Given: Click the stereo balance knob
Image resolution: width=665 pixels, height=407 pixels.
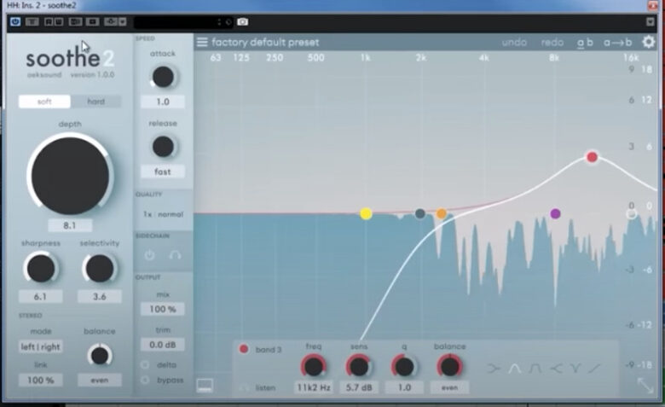Looking at the screenshot, I should click(100, 356).
